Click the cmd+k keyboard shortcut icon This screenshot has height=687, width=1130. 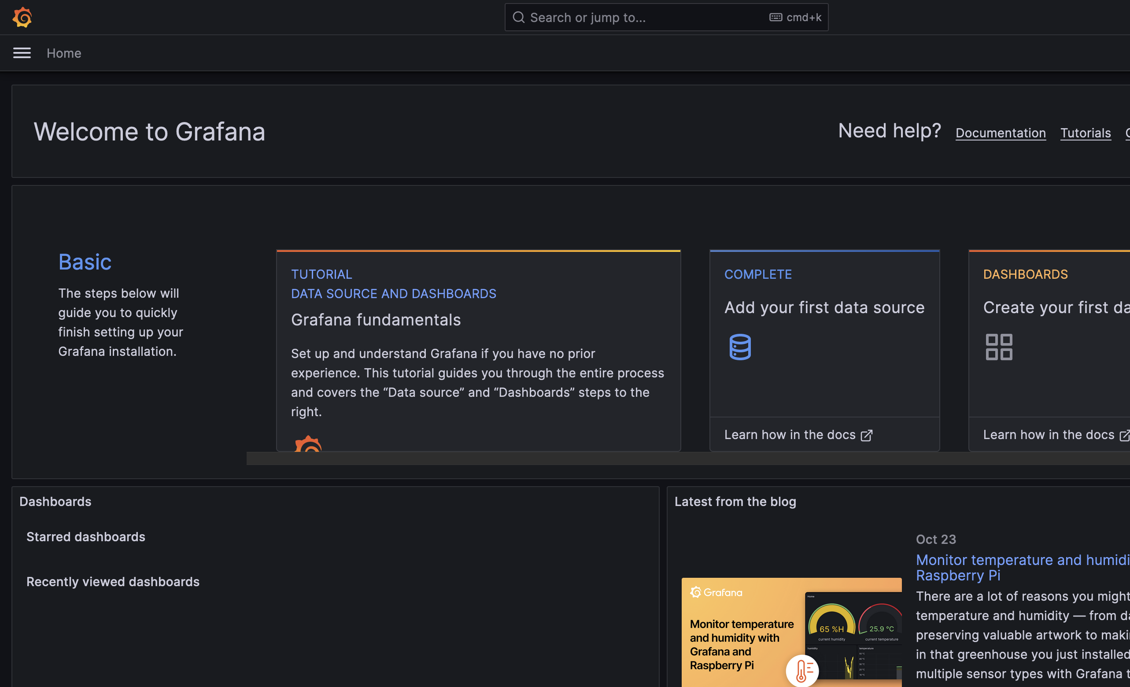pos(775,17)
